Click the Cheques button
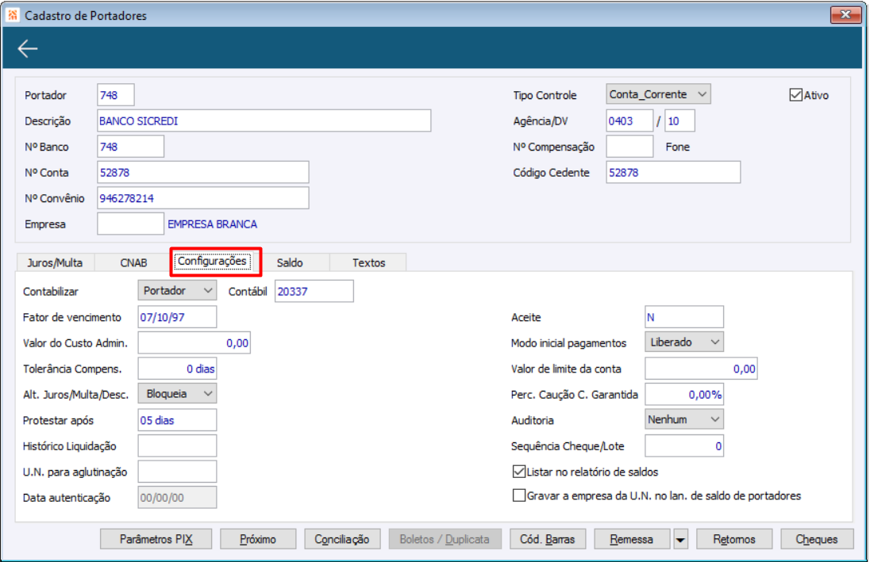This screenshot has height=562, width=870. coord(817,539)
